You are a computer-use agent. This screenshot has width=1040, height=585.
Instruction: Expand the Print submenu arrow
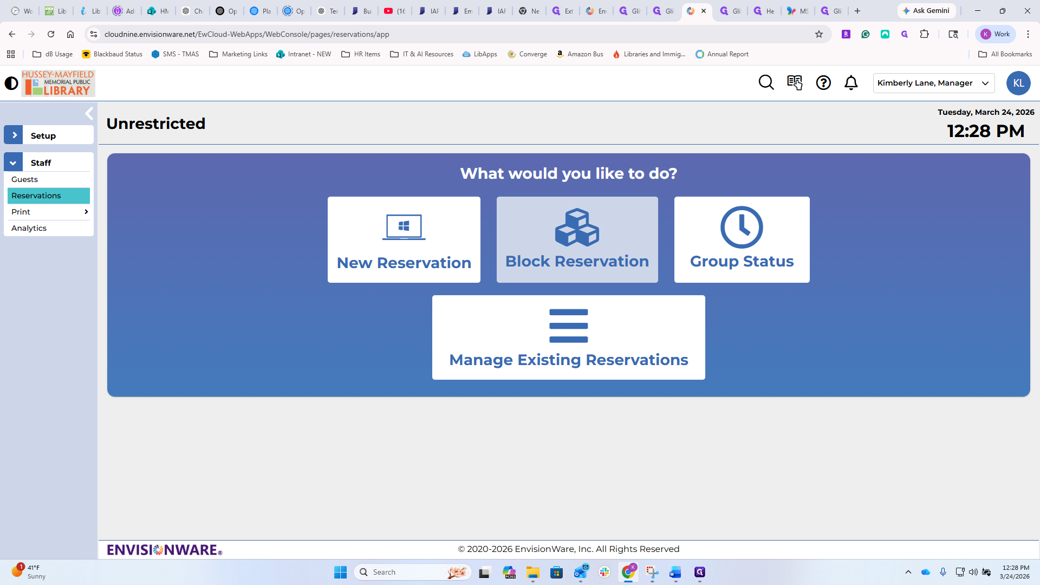click(86, 212)
